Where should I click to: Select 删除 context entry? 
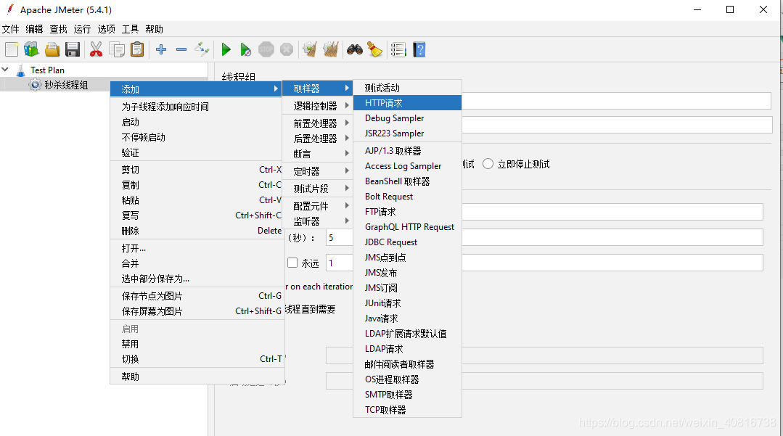[197, 231]
